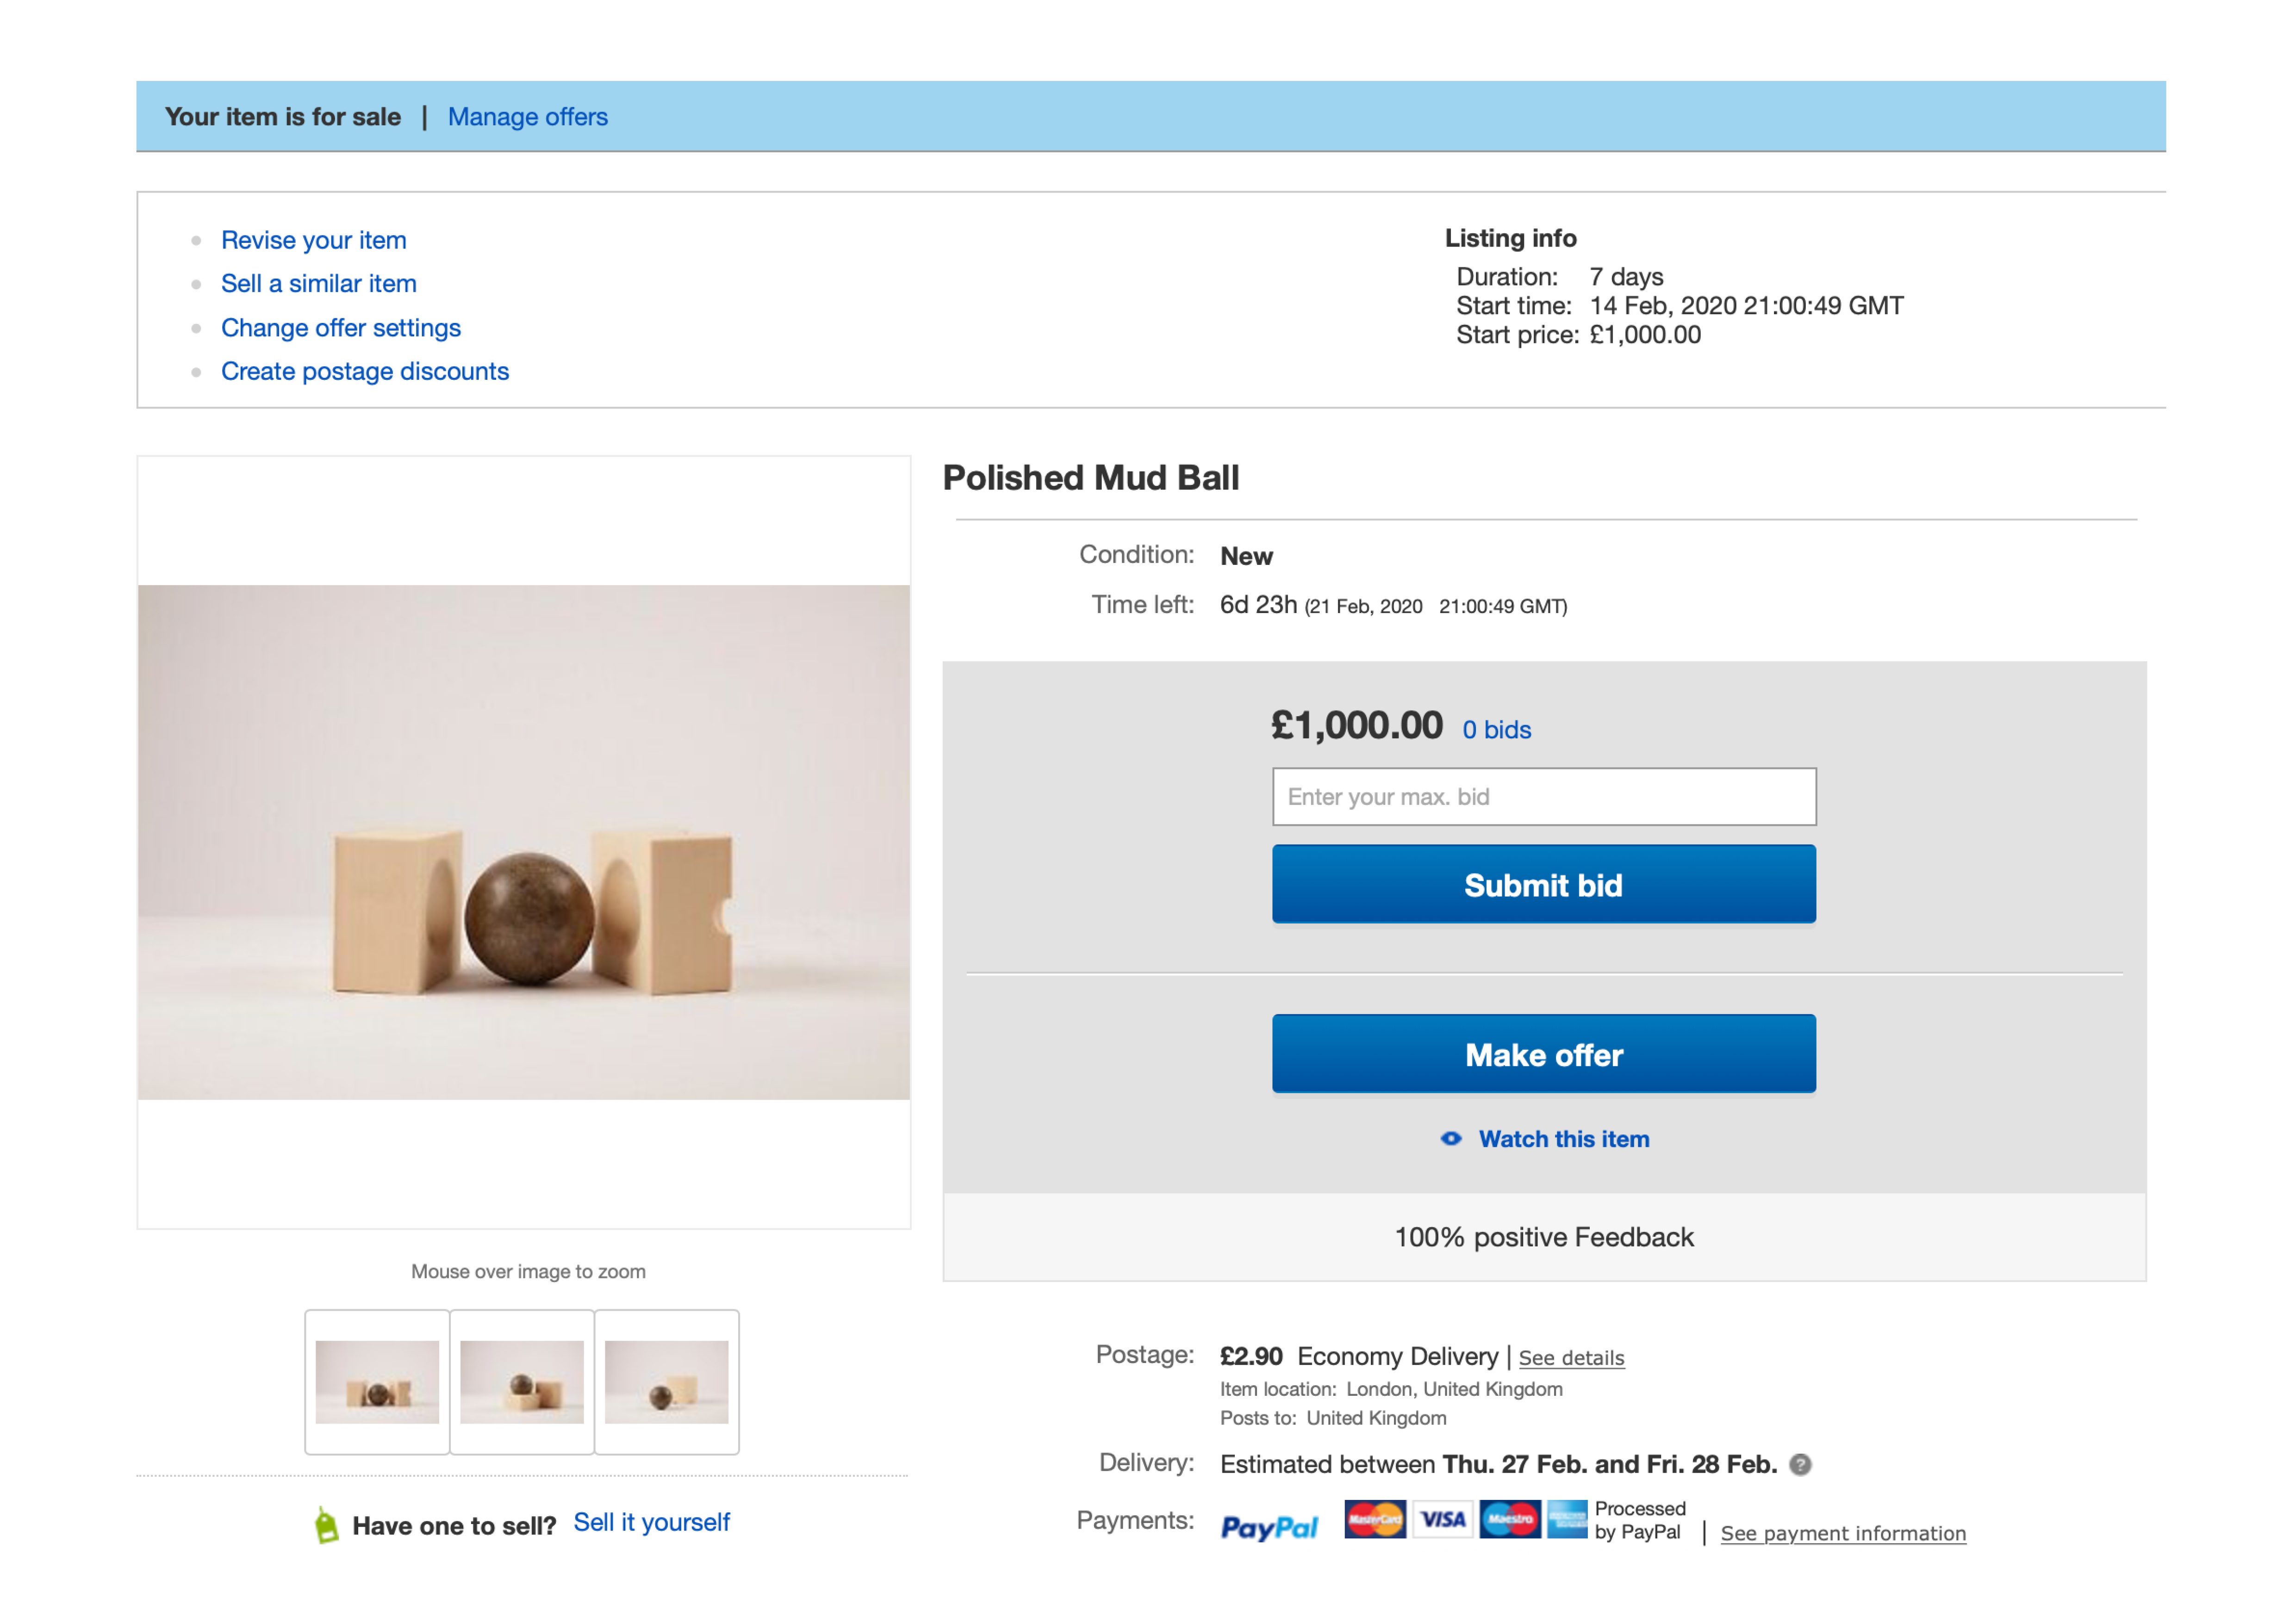This screenshot has width=2296, height=1623.
Task: Click the Mastercard payment icon
Action: [x=1374, y=1520]
